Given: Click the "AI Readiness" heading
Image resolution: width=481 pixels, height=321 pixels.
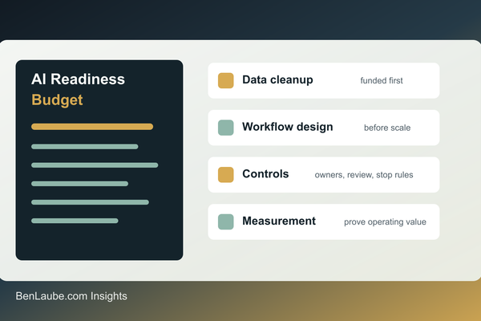Looking at the screenshot, I should point(78,79).
